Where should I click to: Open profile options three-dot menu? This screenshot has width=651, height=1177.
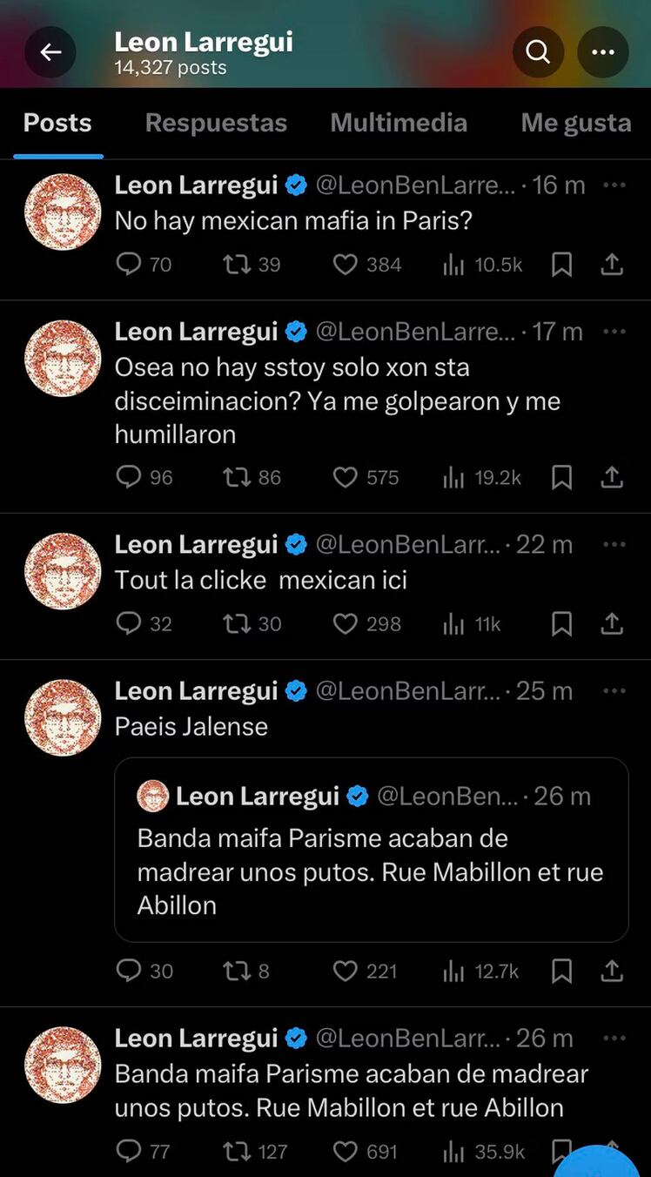coord(603,52)
